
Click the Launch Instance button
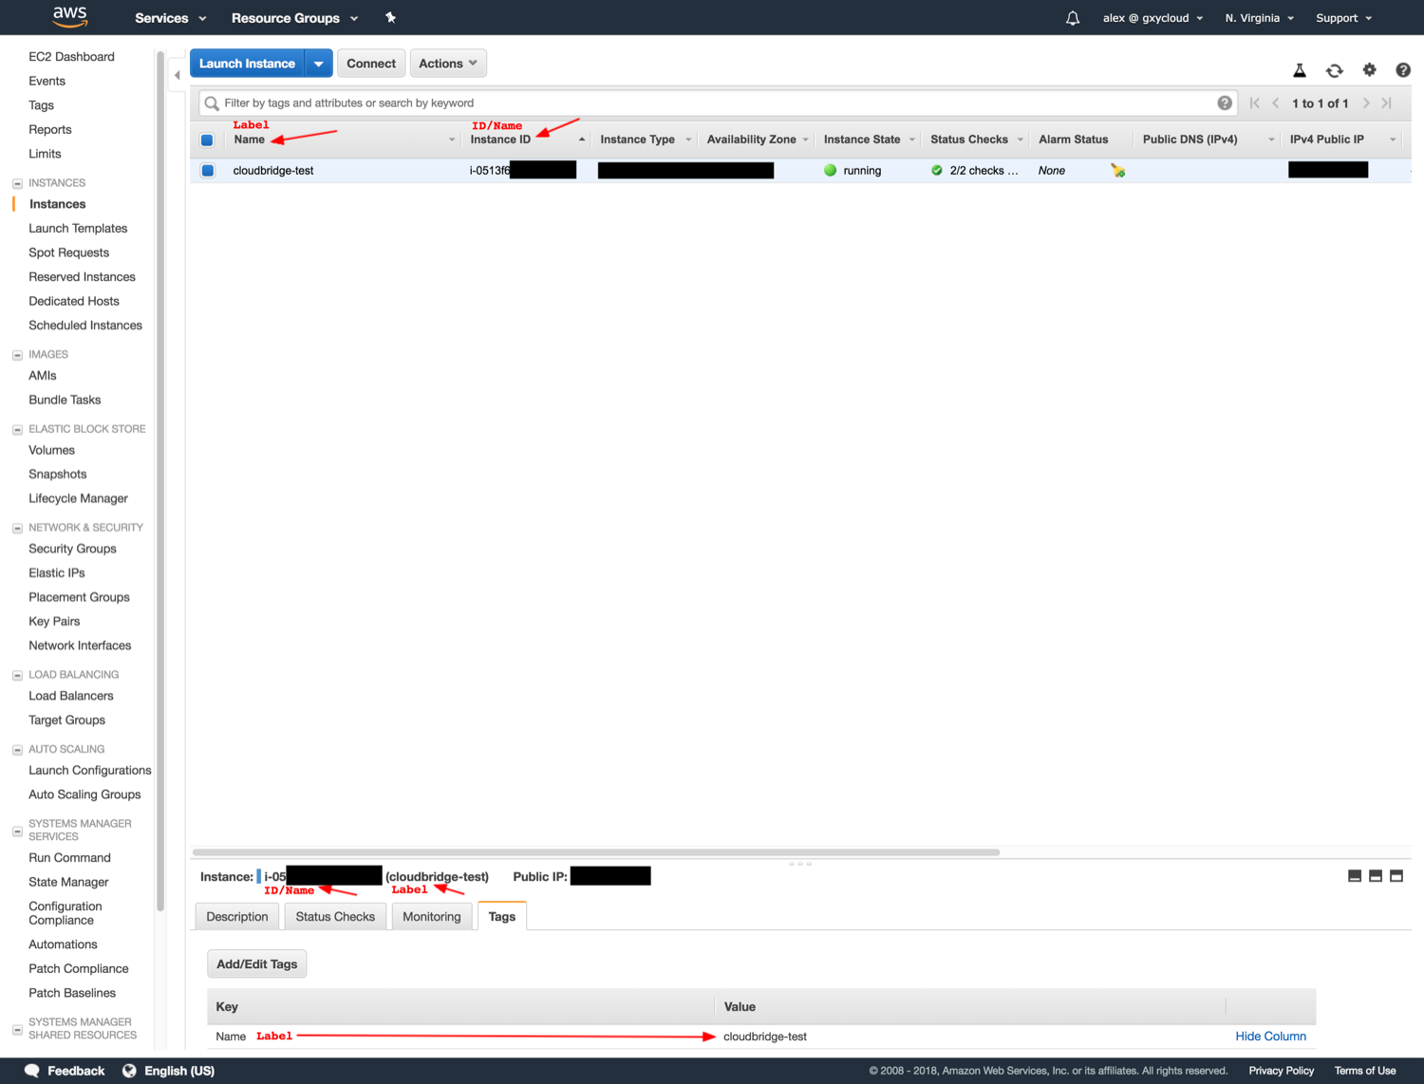pos(248,64)
